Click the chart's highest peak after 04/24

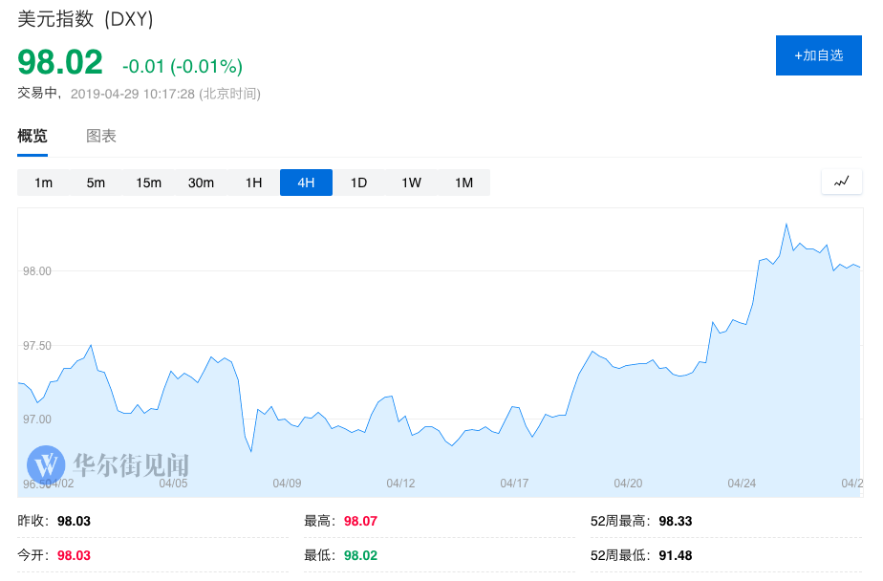click(x=786, y=225)
